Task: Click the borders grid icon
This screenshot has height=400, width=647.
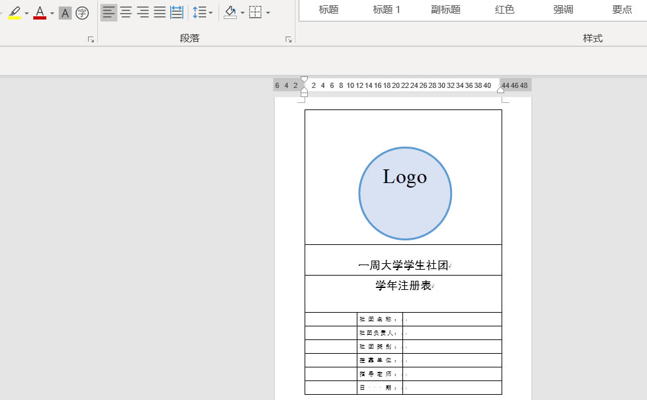Action: tap(256, 11)
